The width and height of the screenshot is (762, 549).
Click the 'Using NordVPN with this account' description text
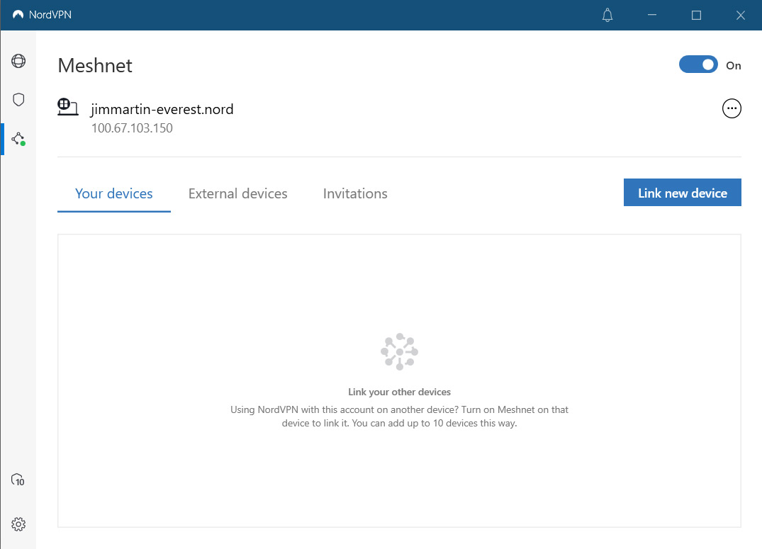pyautogui.click(x=400, y=417)
